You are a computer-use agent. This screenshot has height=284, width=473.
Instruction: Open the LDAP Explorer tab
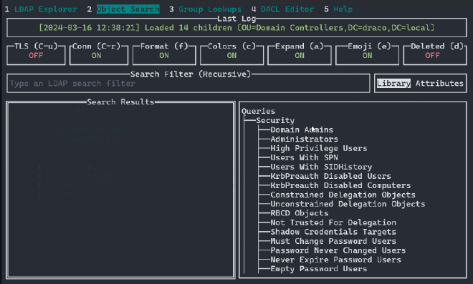point(46,9)
